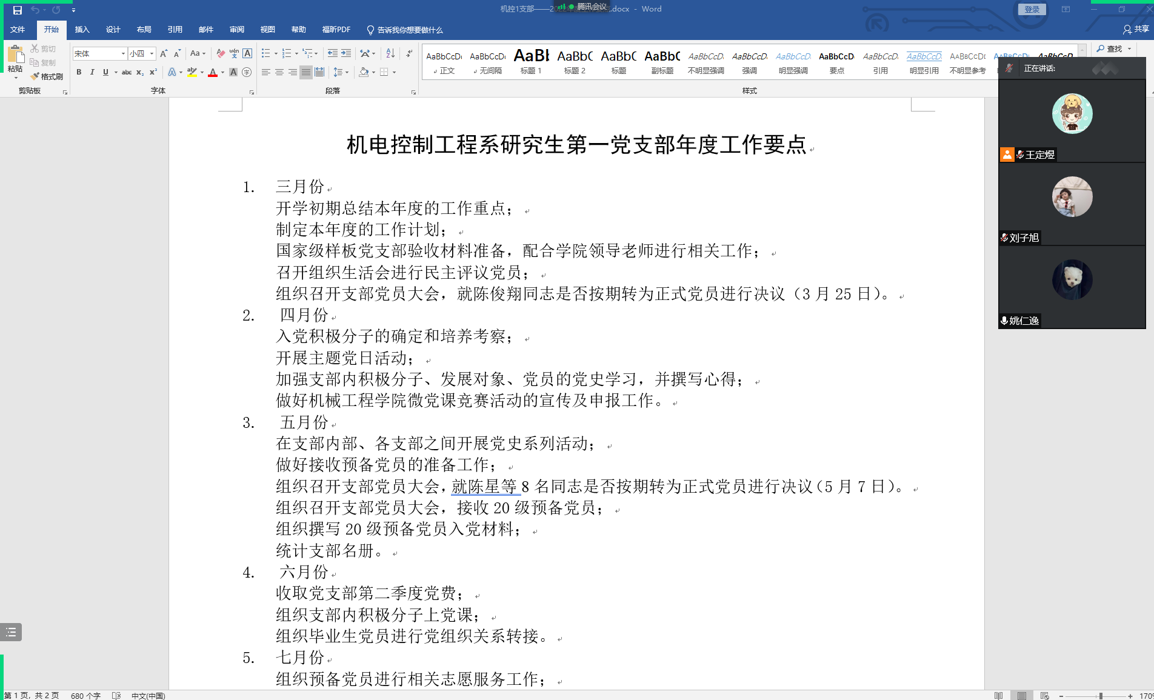The image size is (1154, 700).
Task: Apply Character Border with the boxed A icon
Action: coord(247,53)
